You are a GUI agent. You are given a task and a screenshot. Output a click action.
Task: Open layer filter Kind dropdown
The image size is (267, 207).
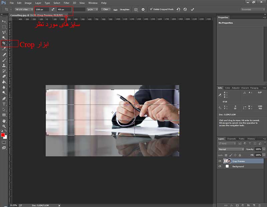click(227, 143)
